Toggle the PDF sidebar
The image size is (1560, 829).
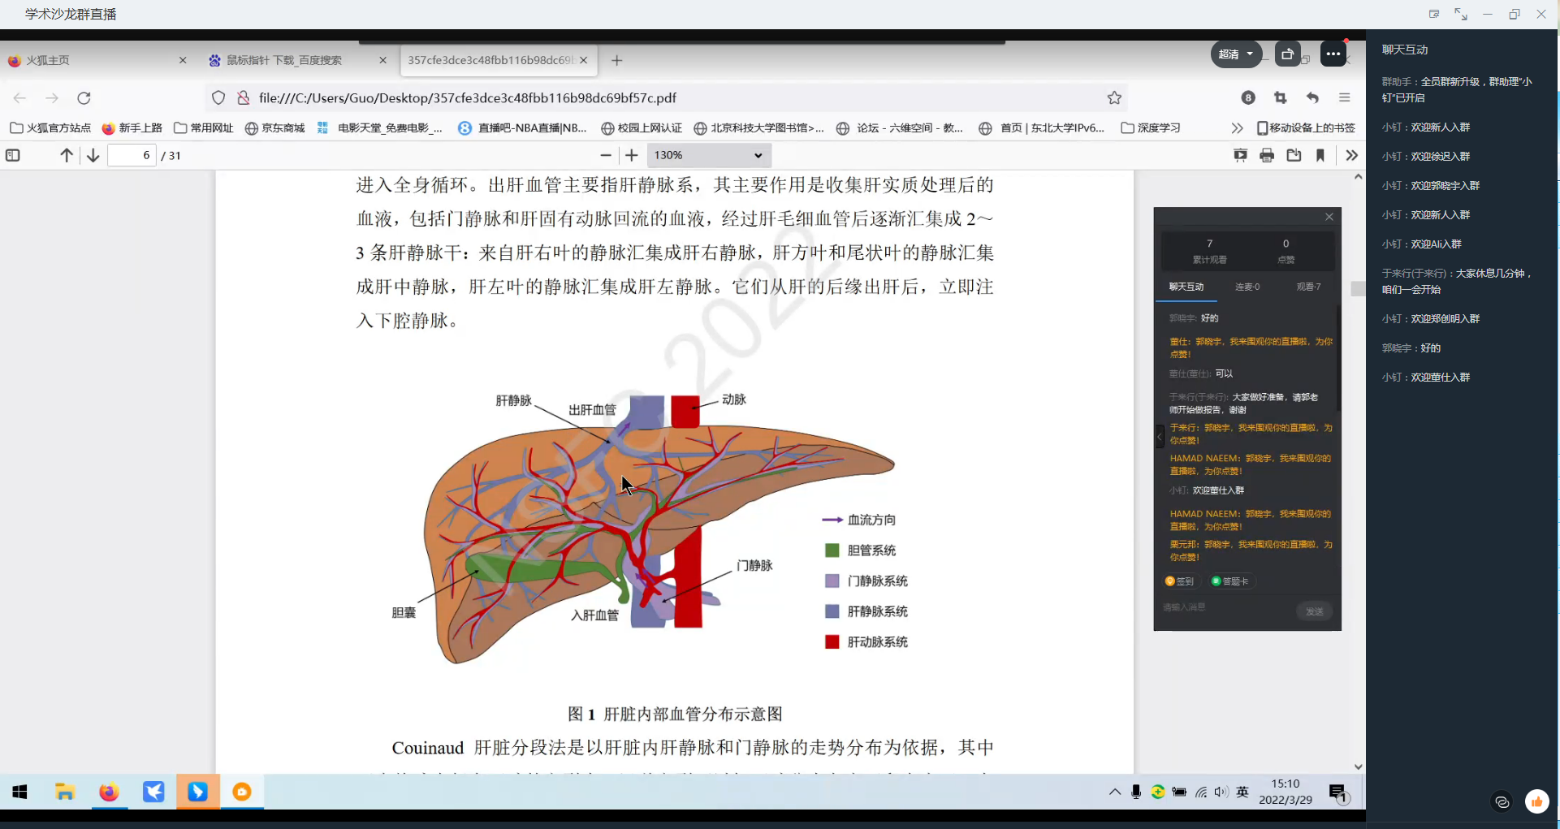tap(13, 155)
